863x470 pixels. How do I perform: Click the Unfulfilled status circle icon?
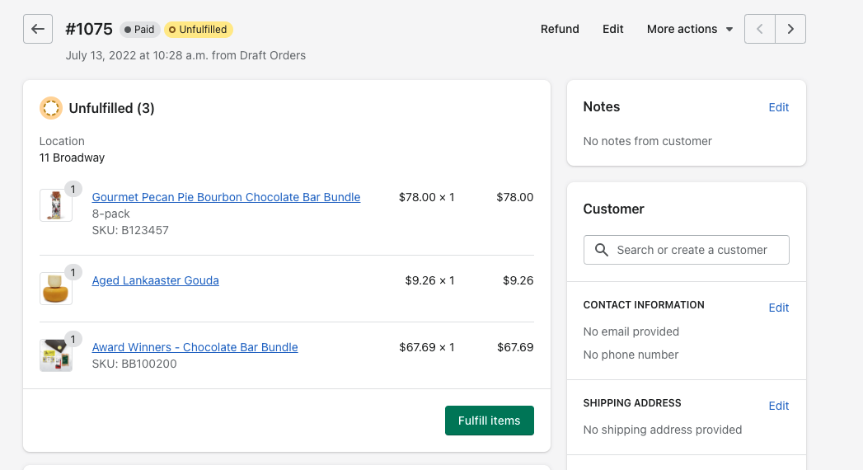(x=51, y=108)
